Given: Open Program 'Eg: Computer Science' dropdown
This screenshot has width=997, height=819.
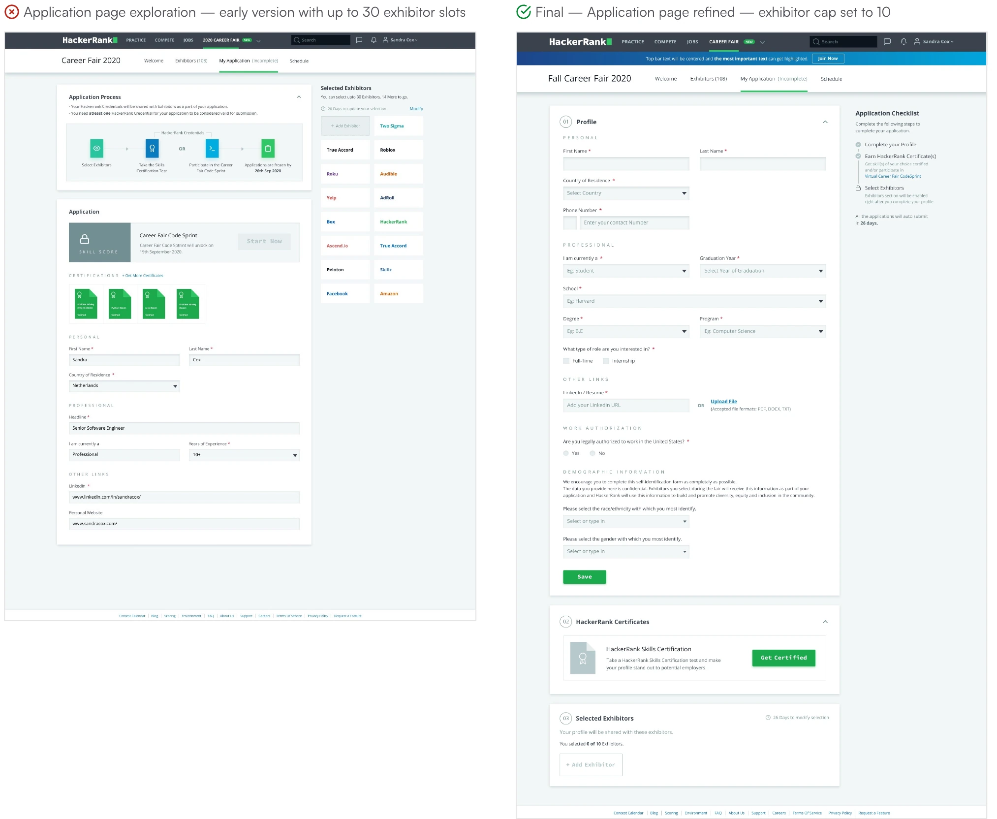Looking at the screenshot, I should coord(763,331).
